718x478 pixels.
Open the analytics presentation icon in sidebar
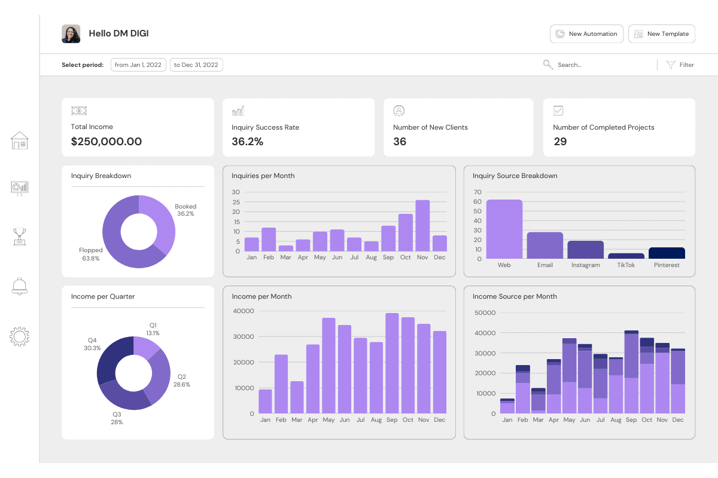click(x=20, y=188)
